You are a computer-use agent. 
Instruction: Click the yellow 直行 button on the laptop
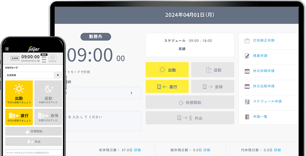coord(167,87)
